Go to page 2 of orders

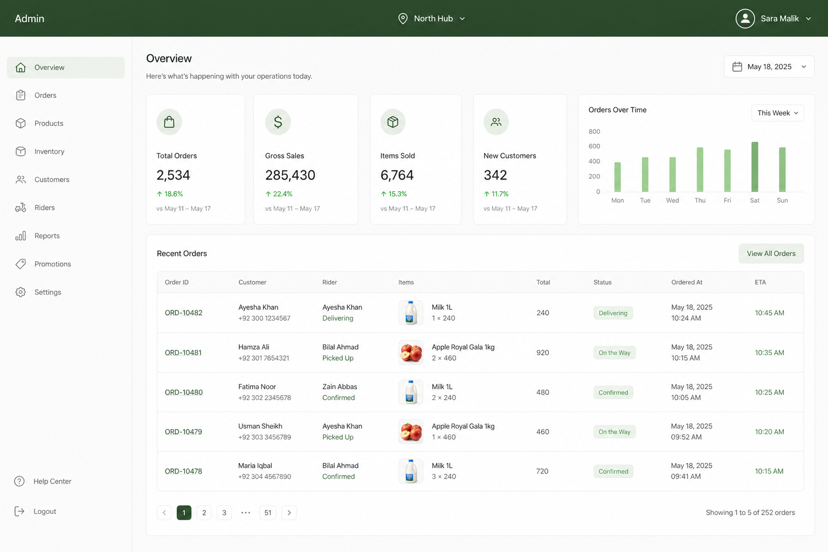[x=204, y=513]
